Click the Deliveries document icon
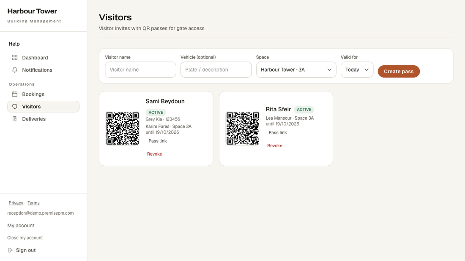The height and width of the screenshot is (261, 465). tap(14, 118)
